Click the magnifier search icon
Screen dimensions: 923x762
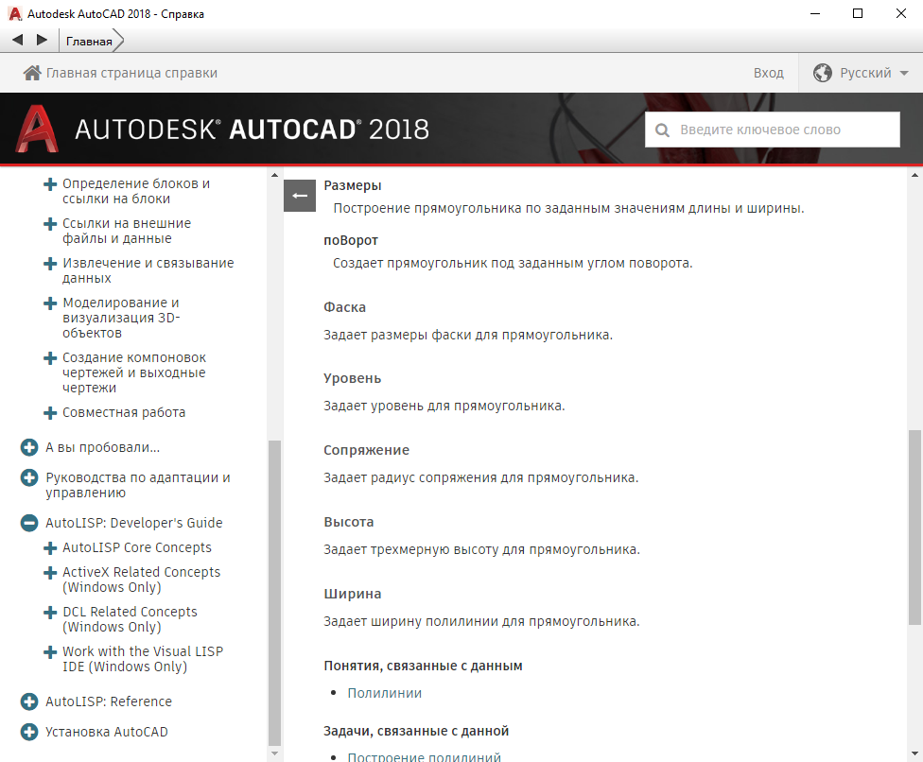click(x=662, y=130)
